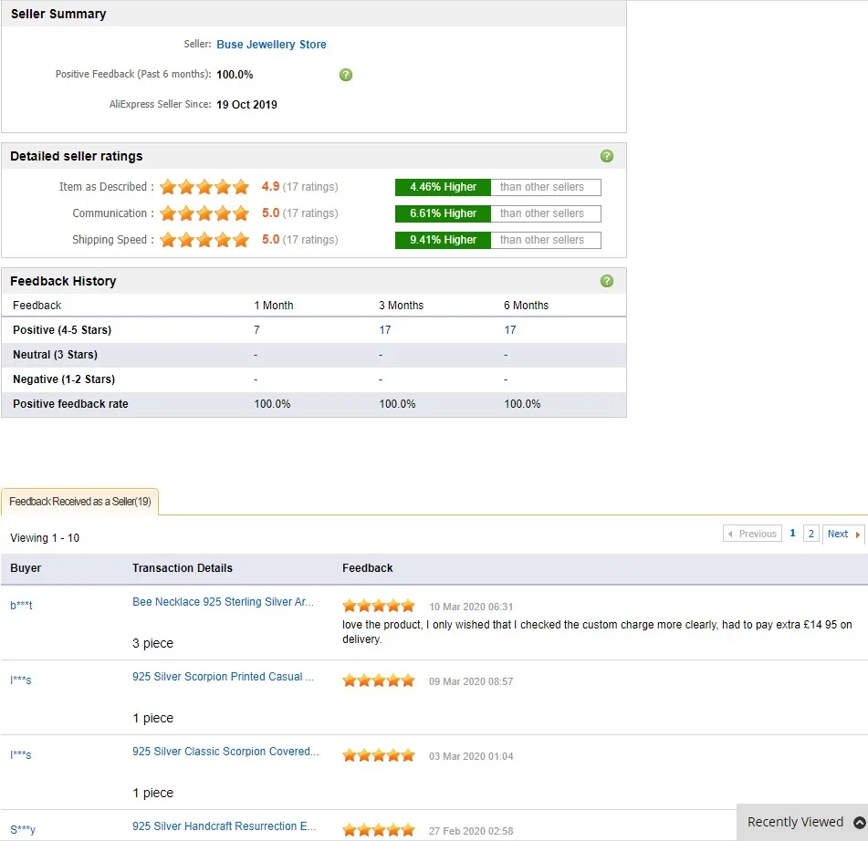Click the Recently Viewed chevron icon
The image size is (868, 841).
click(x=860, y=823)
